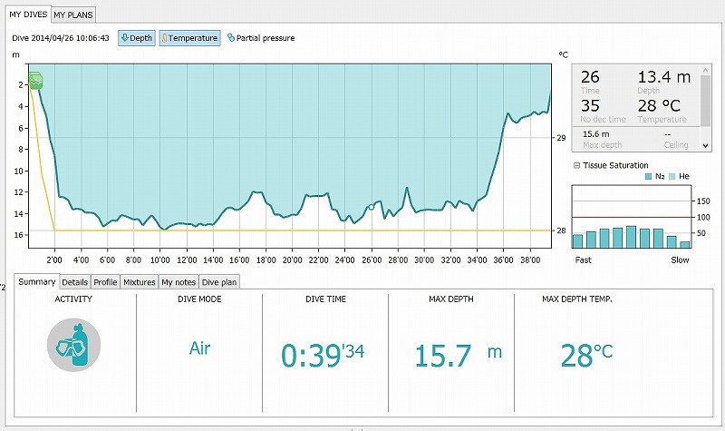Switch to the MY PLANS tab

coord(72,15)
